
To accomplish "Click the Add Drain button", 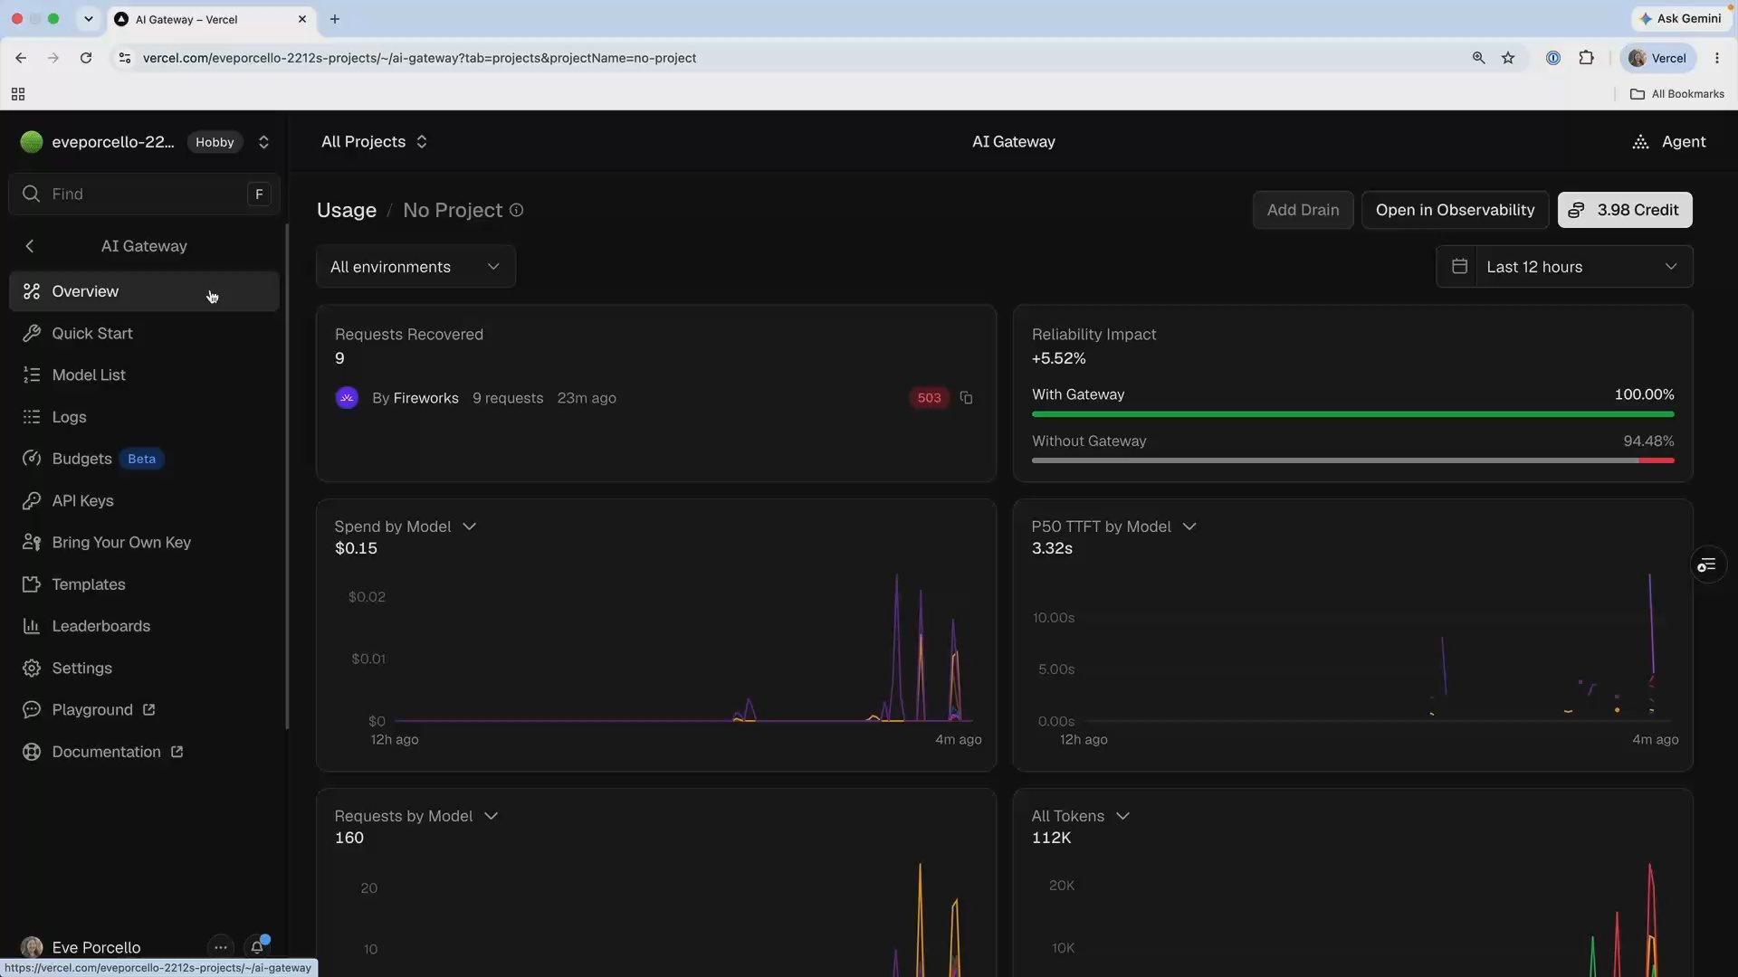I will (1303, 210).
